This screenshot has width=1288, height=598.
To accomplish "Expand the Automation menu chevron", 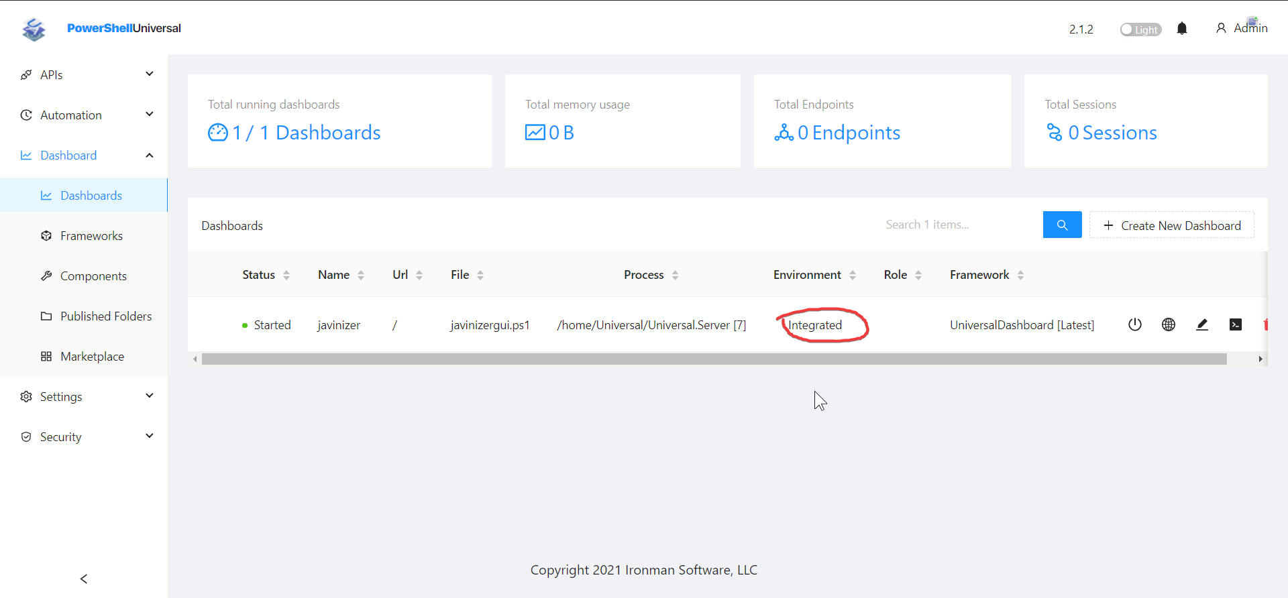I will pyautogui.click(x=150, y=114).
